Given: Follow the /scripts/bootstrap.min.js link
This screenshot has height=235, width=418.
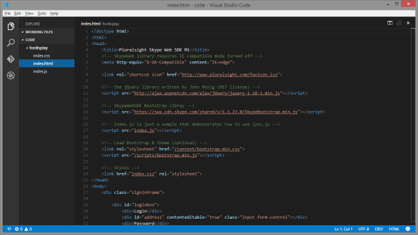Looking at the screenshot, I should [x=165, y=155].
